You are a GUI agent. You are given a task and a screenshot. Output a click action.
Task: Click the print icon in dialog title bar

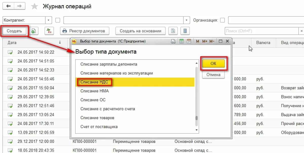click(174, 41)
